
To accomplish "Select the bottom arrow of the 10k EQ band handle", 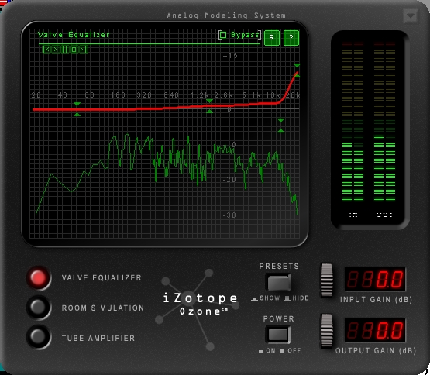I will pos(280,131).
